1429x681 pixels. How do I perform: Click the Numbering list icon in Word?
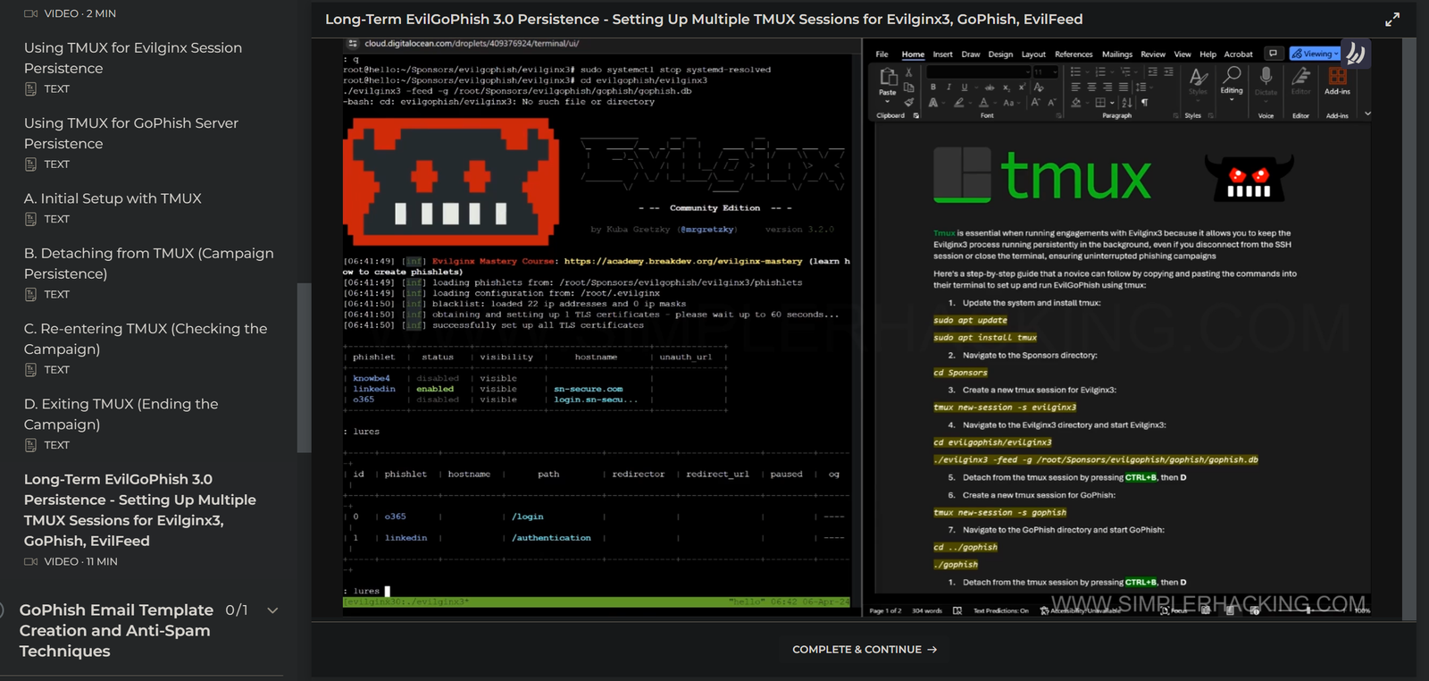click(1101, 71)
